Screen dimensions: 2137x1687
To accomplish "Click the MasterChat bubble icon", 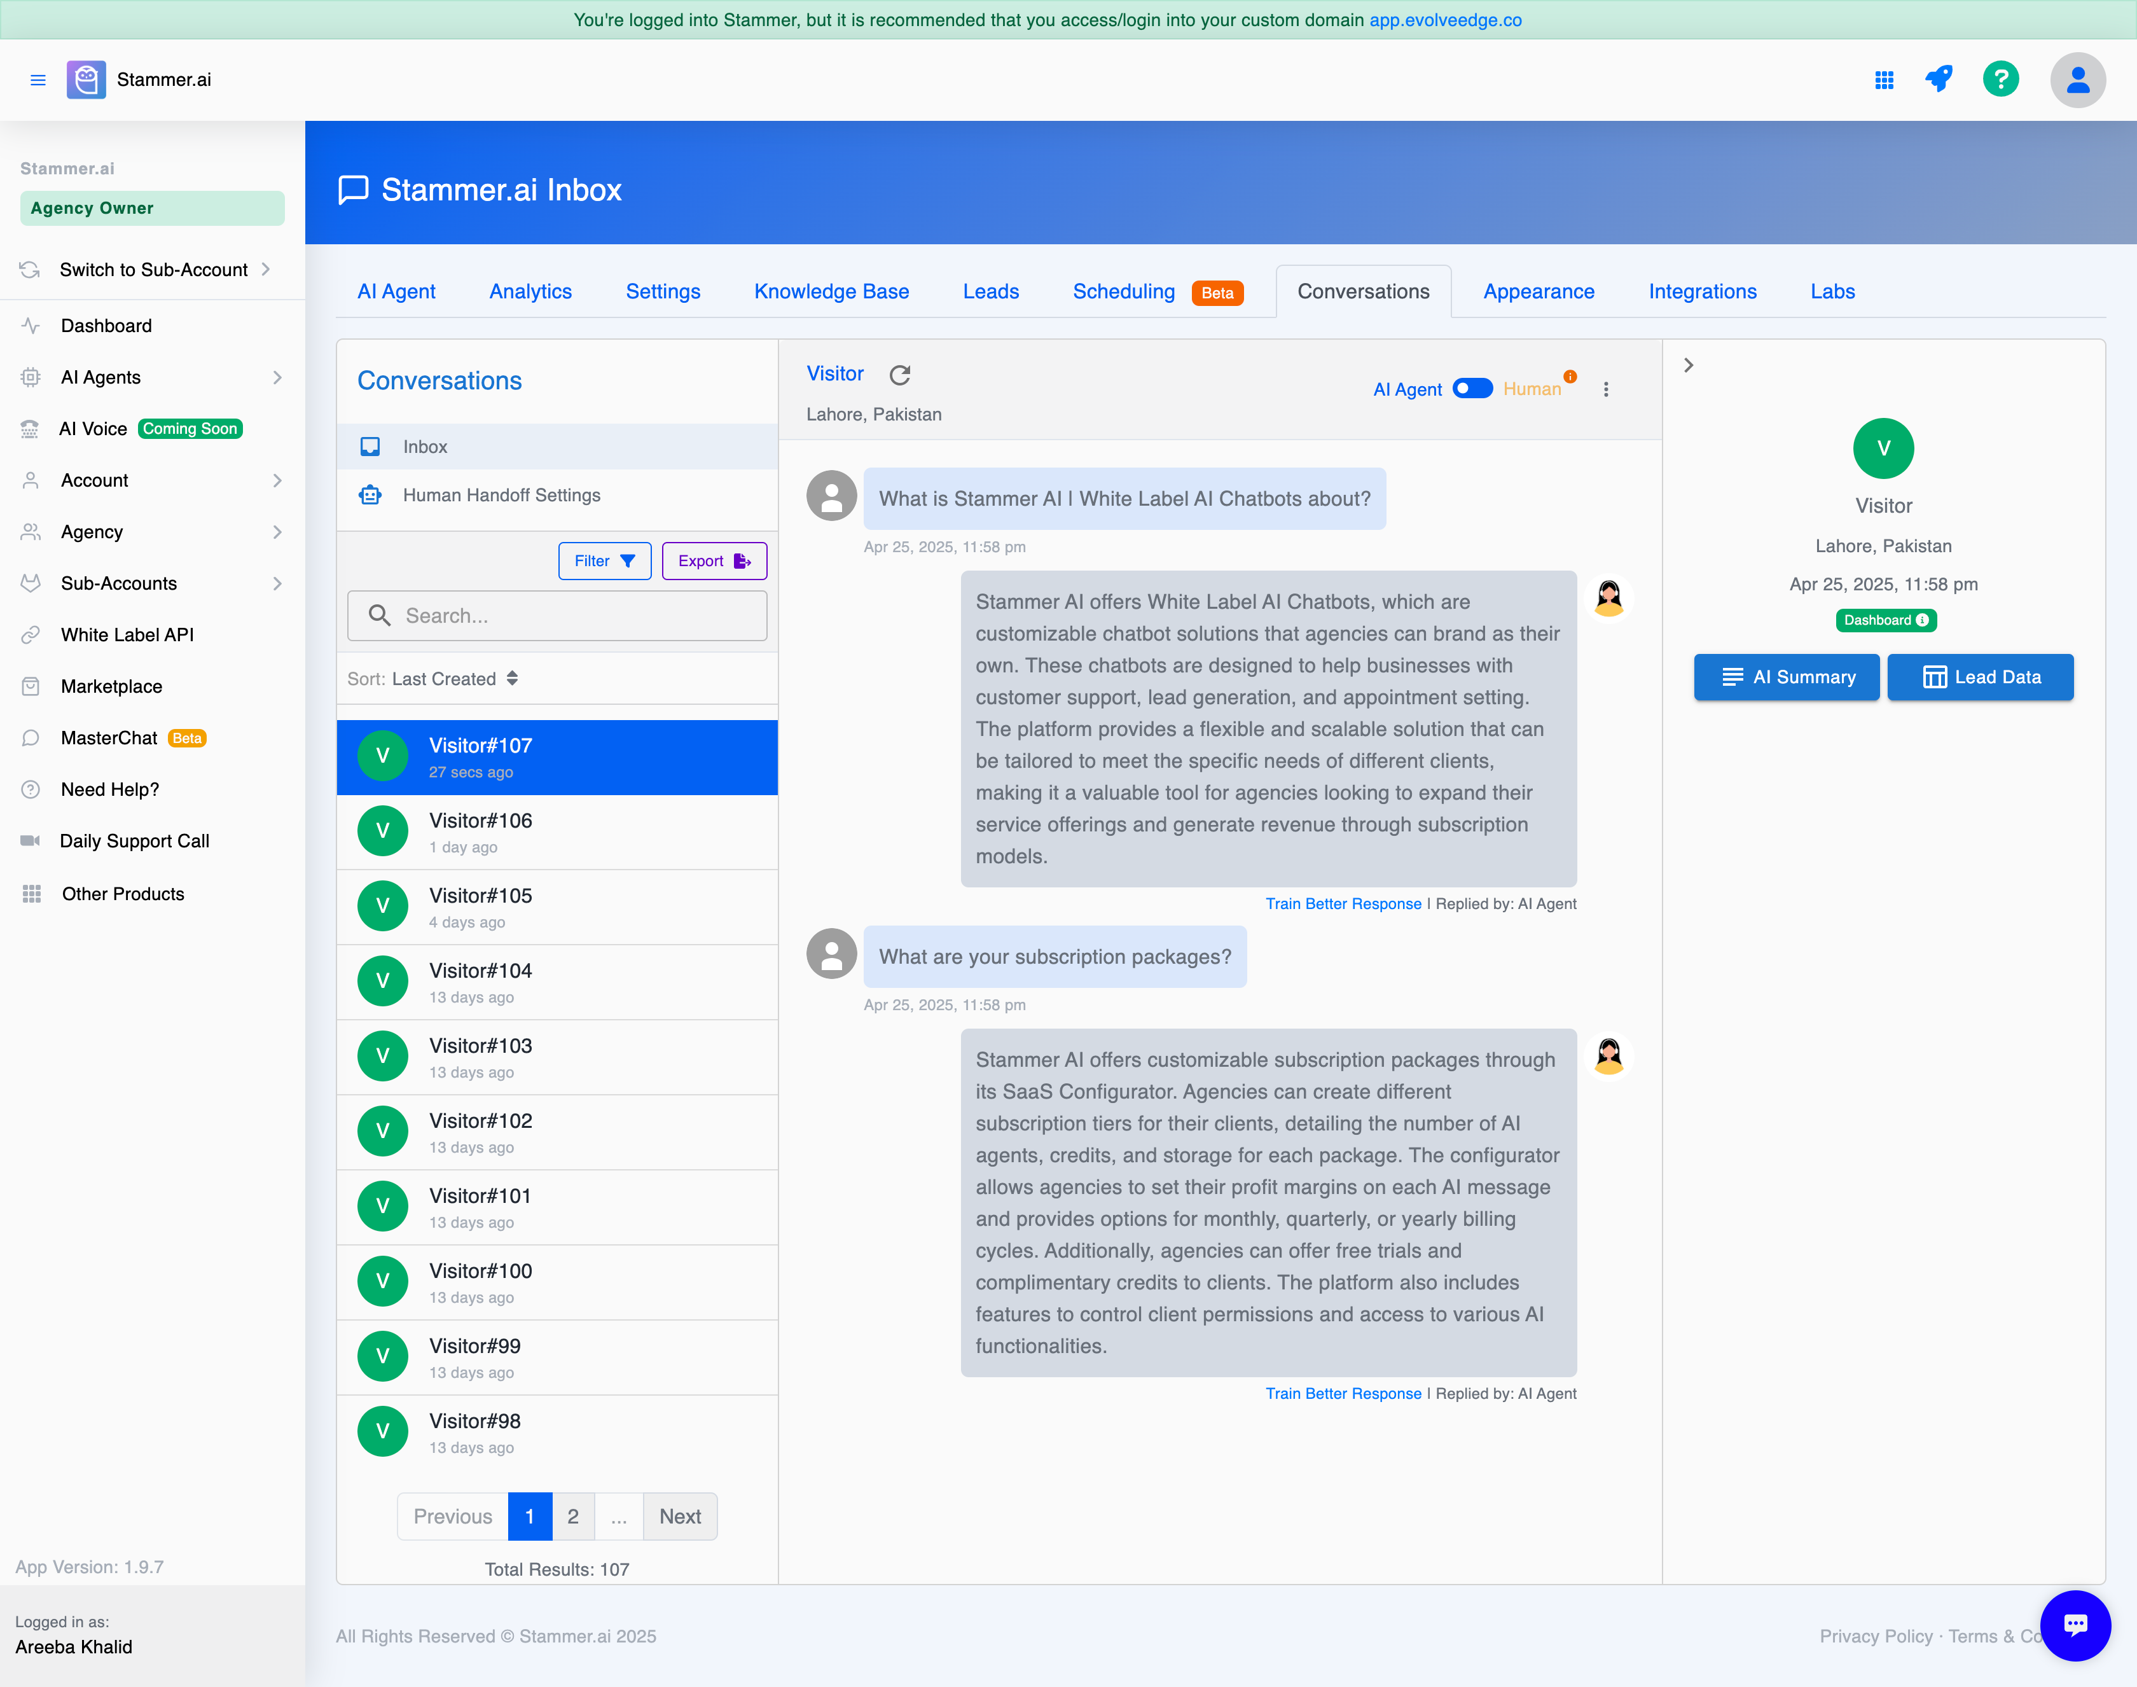I will tap(31, 738).
